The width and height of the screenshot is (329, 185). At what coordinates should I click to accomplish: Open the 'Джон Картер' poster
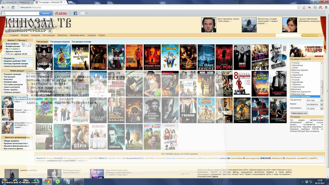(x=260, y=84)
